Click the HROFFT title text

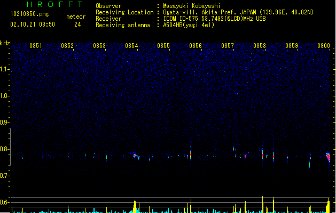(x=54, y=4)
